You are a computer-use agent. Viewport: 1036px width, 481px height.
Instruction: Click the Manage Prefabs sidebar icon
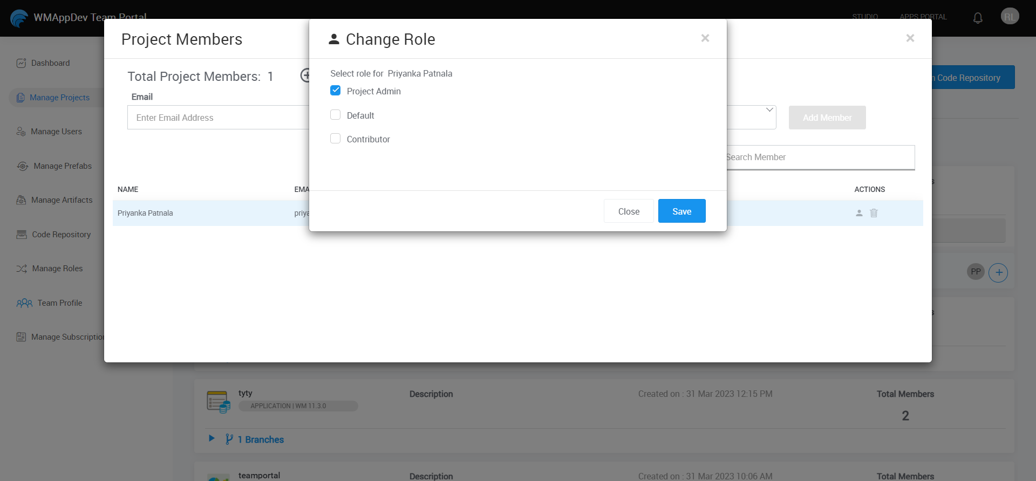(23, 166)
